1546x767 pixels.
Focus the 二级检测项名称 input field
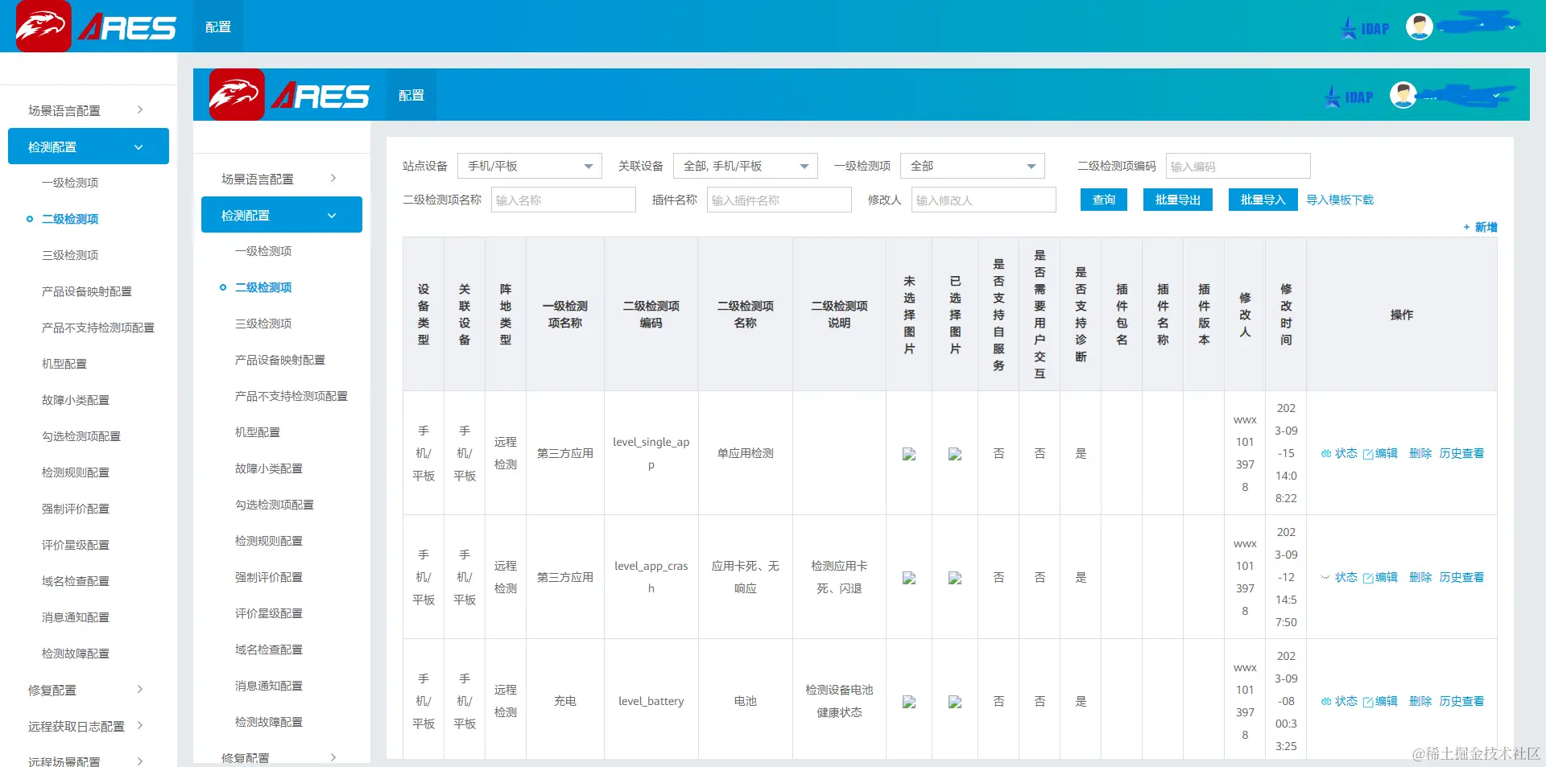pyautogui.click(x=564, y=200)
